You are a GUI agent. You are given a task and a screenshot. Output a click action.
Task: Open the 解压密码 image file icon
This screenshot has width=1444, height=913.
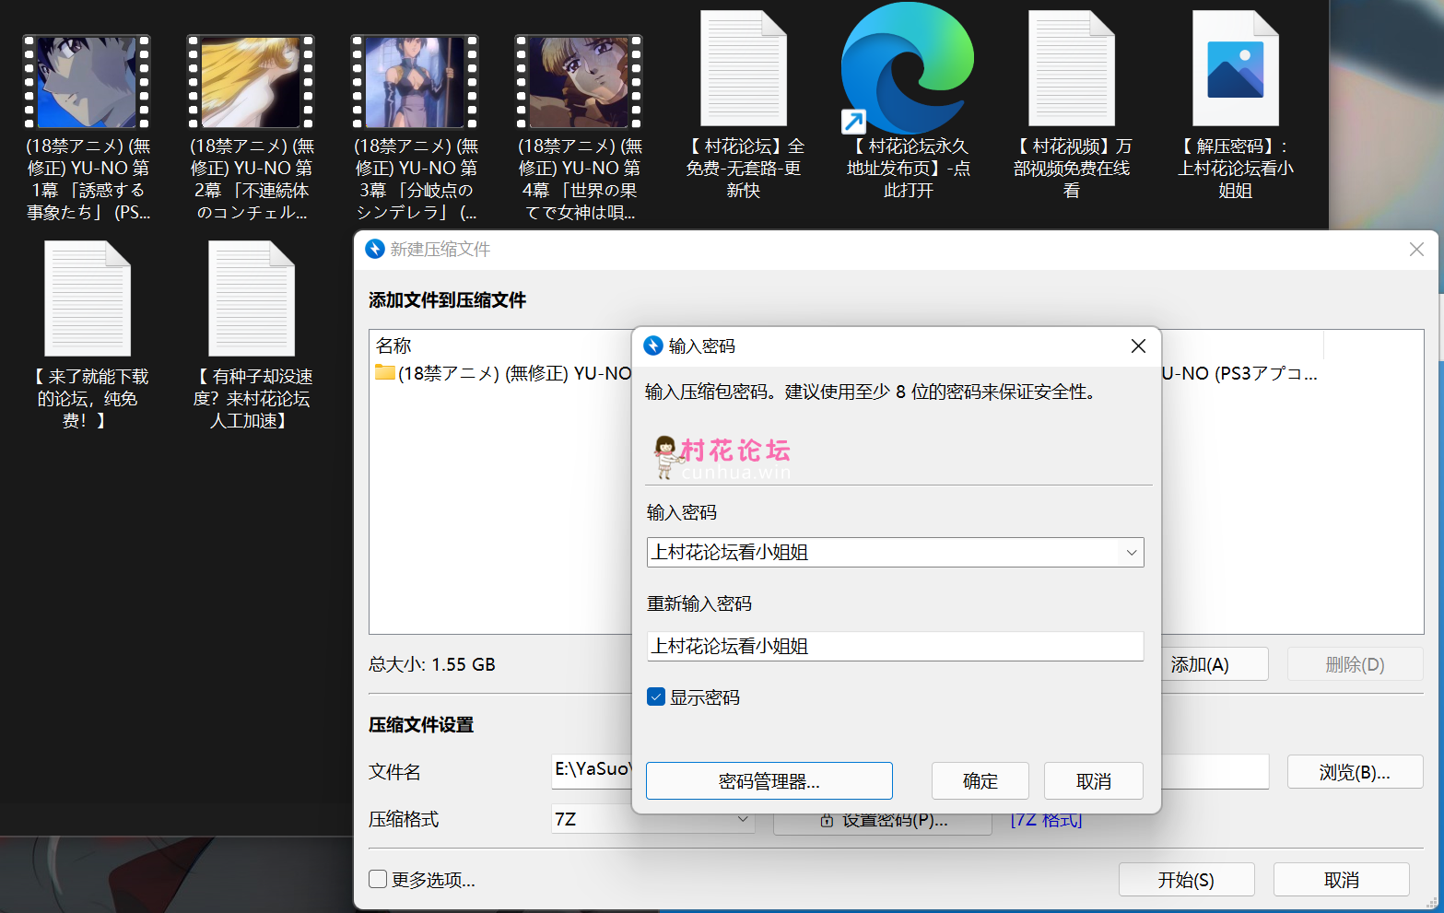click(1236, 68)
